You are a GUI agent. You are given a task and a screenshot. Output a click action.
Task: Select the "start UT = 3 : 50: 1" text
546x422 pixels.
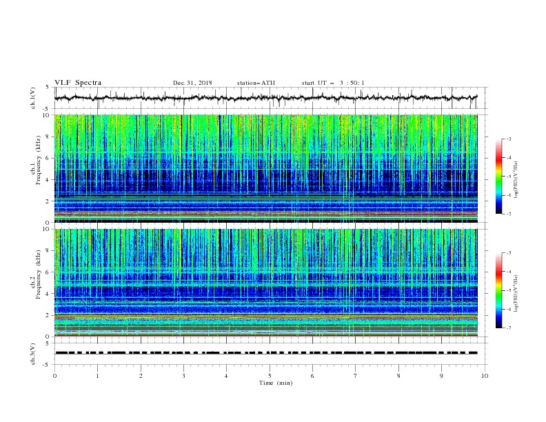(x=333, y=83)
